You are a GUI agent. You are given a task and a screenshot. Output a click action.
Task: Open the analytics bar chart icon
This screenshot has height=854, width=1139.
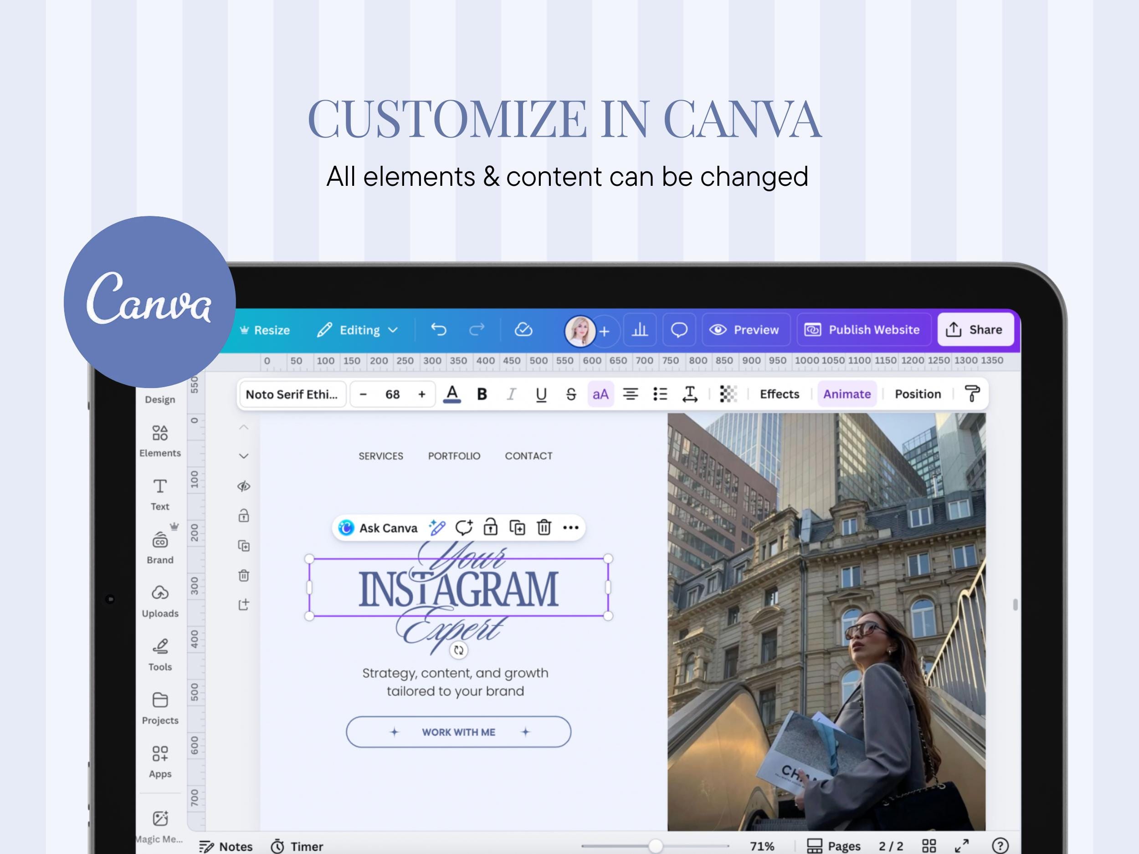(640, 329)
